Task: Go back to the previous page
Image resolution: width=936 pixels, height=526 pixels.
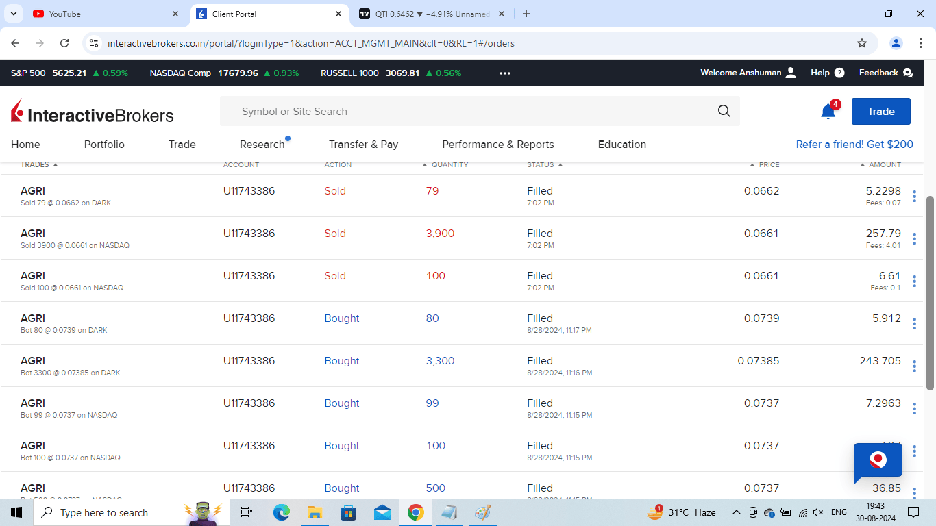Action: click(x=16, y=43)
